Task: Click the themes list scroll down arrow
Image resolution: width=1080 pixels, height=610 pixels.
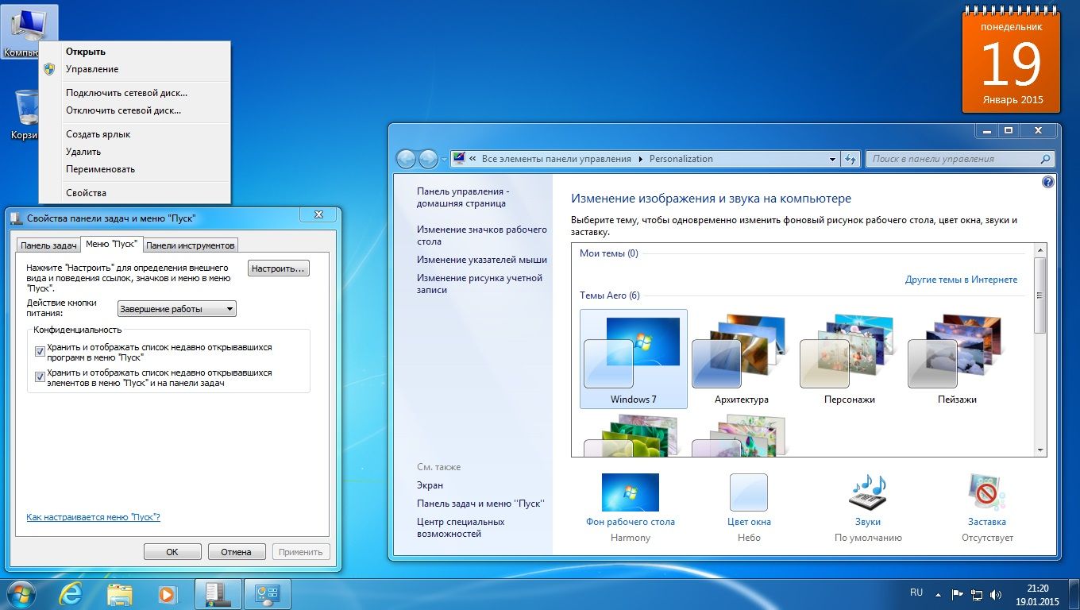Action: pos(1040,450)
